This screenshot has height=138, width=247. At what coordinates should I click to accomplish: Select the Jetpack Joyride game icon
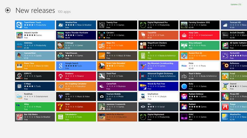(19, 35)
